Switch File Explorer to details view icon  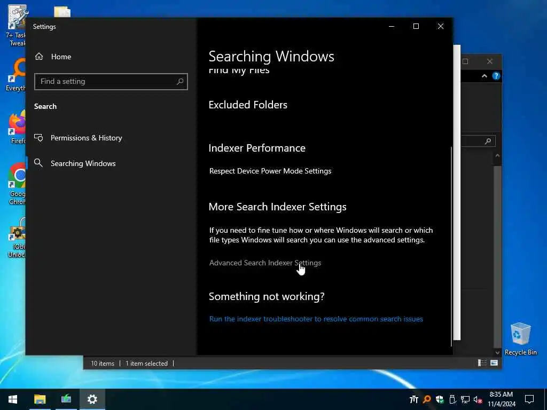tap(482, 363)
